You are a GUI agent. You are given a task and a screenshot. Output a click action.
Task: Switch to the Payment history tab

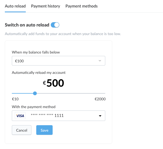click(x=46, y=6)
